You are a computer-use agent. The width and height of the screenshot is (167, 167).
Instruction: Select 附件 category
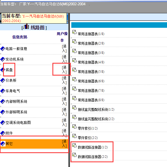[9, 133]
